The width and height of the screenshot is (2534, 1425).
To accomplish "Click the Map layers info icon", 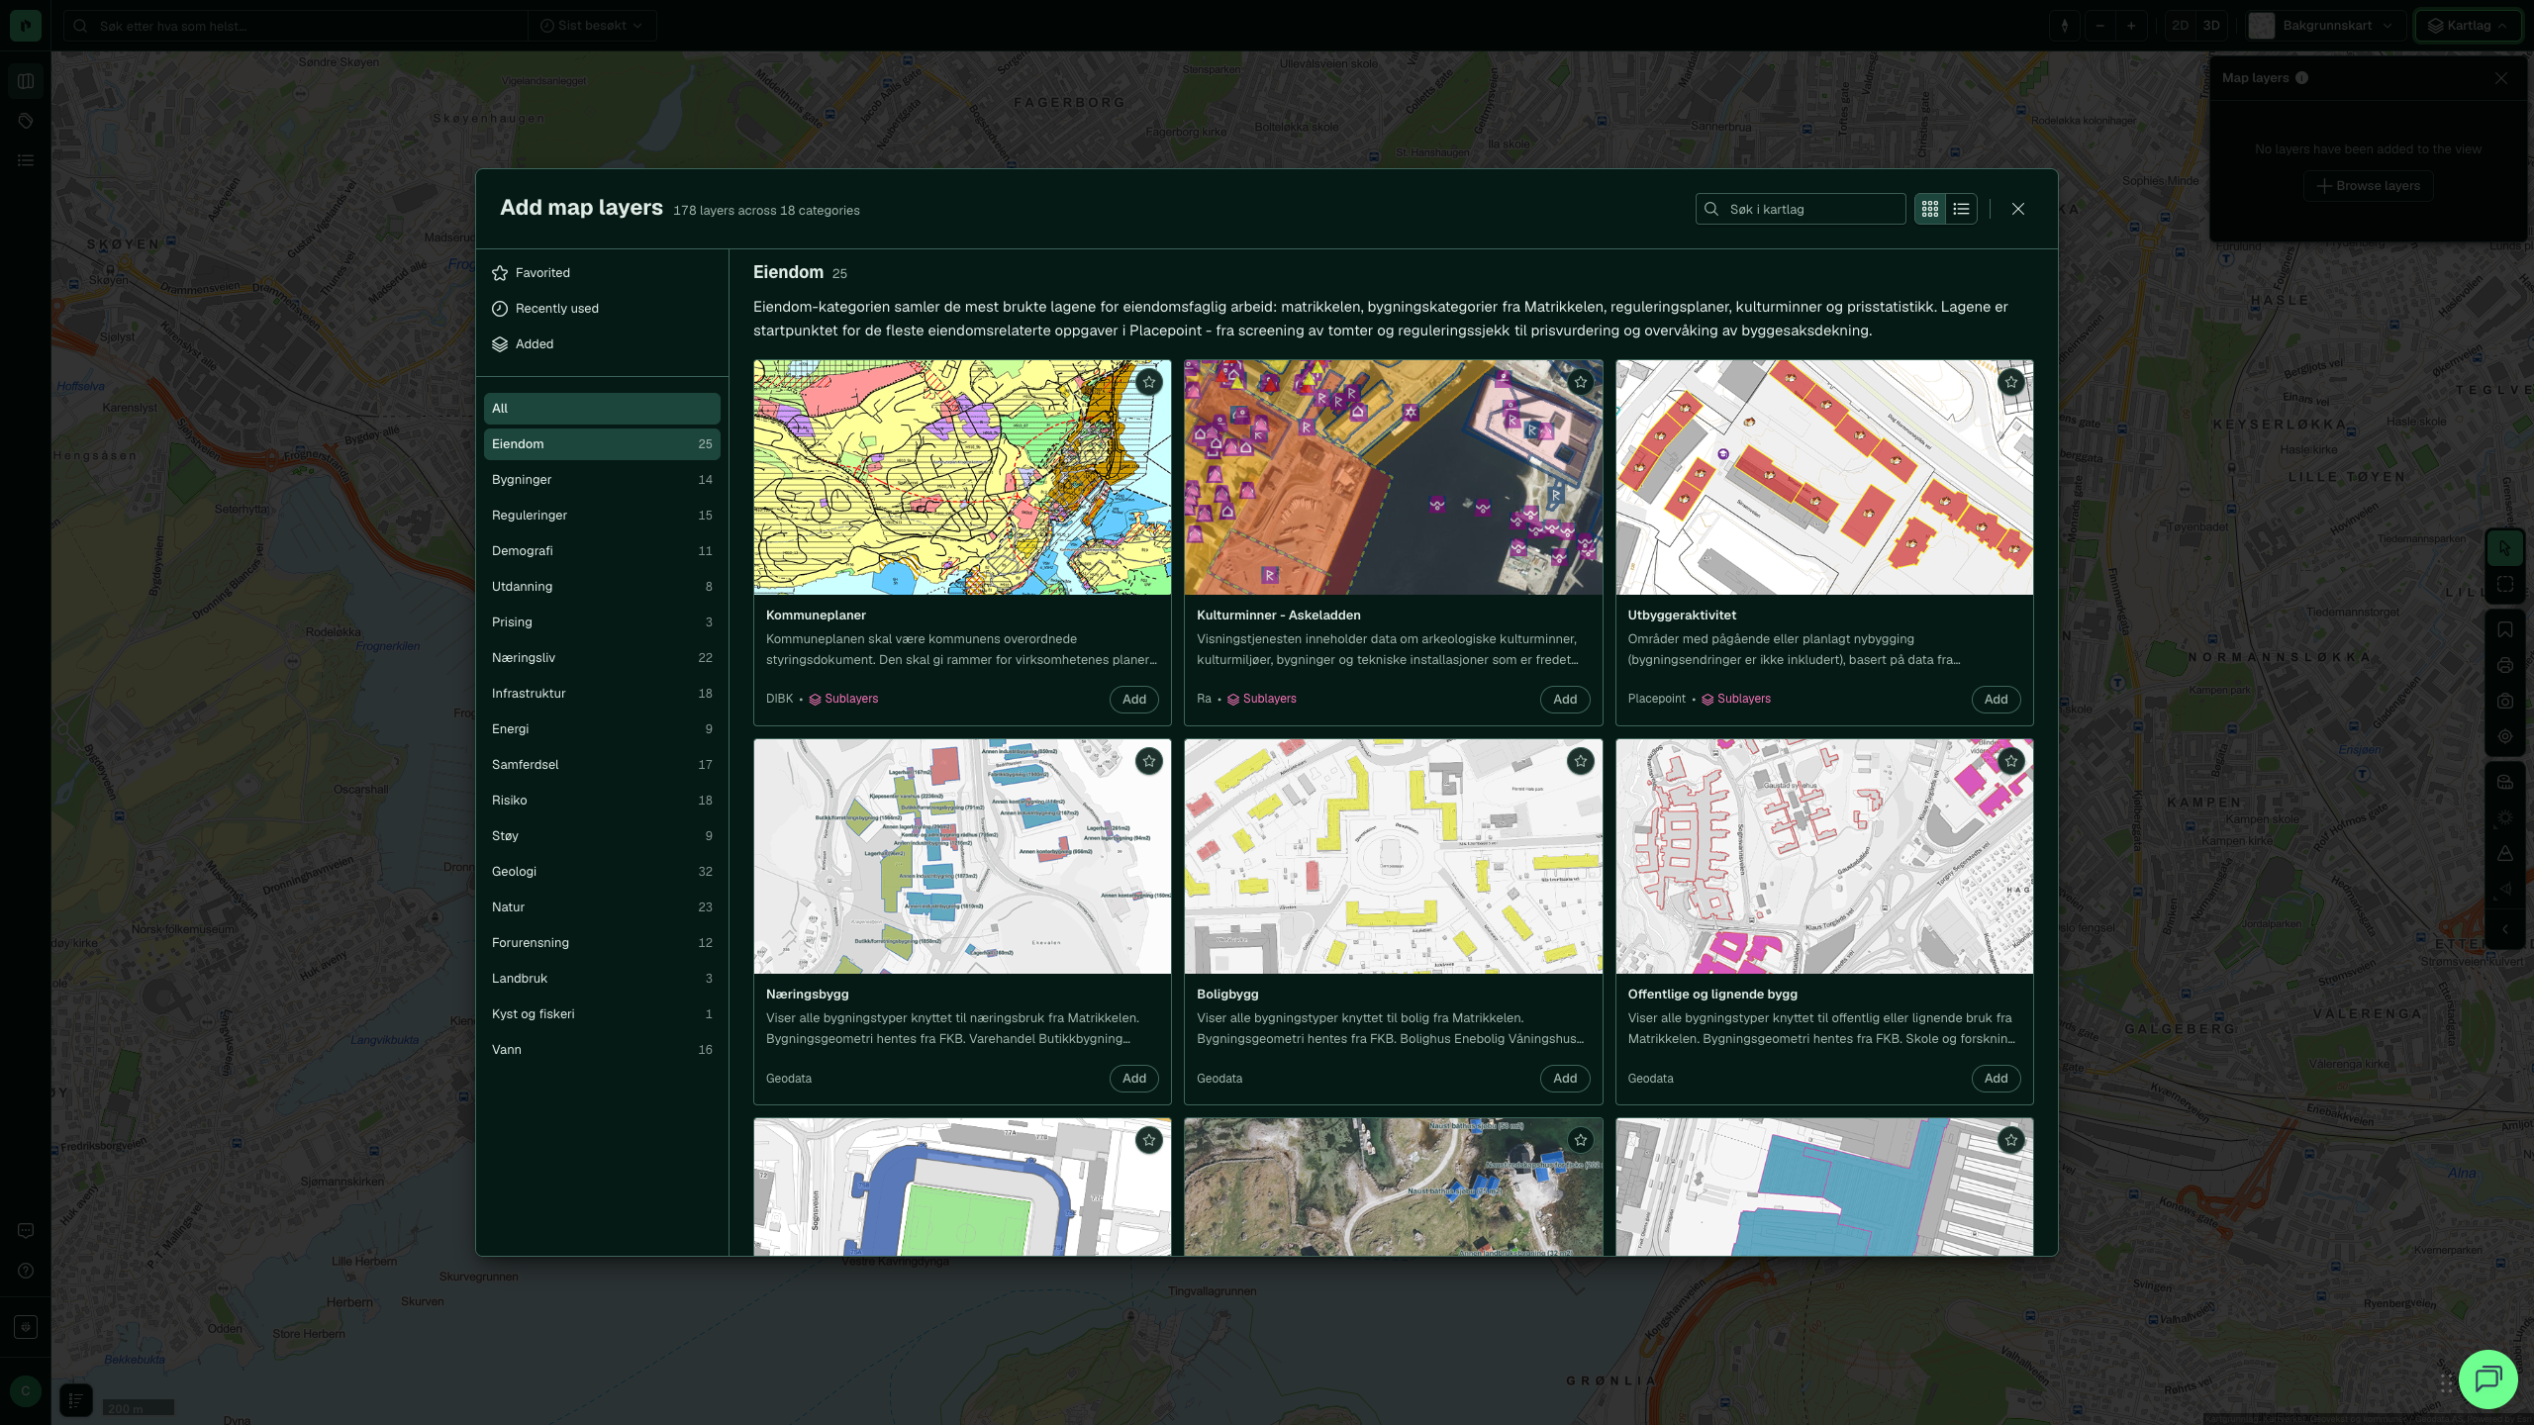I will pos(2301,78).
